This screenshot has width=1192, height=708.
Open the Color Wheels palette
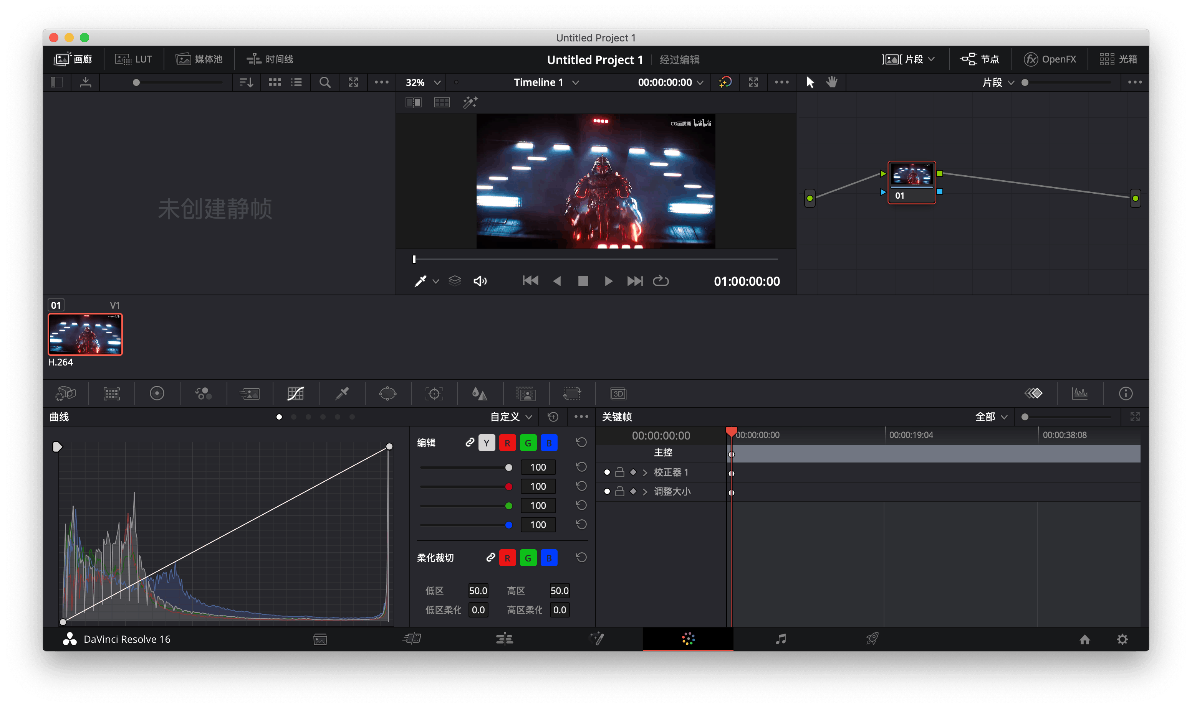coord(157,394)
